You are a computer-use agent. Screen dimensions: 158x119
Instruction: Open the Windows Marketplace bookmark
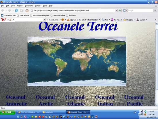40,16
